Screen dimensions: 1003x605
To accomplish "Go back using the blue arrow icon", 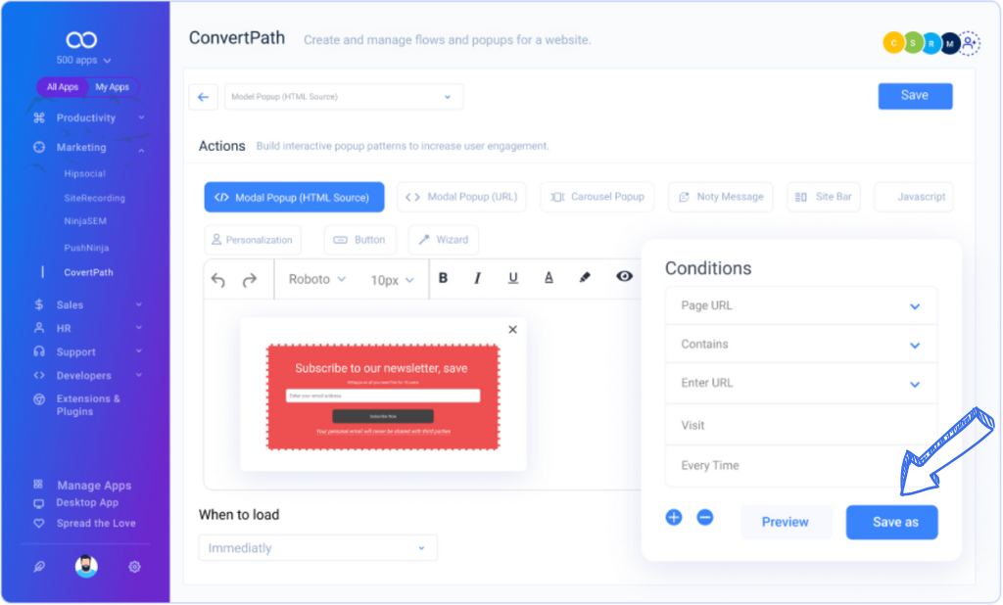I will (x=203, y=96).
